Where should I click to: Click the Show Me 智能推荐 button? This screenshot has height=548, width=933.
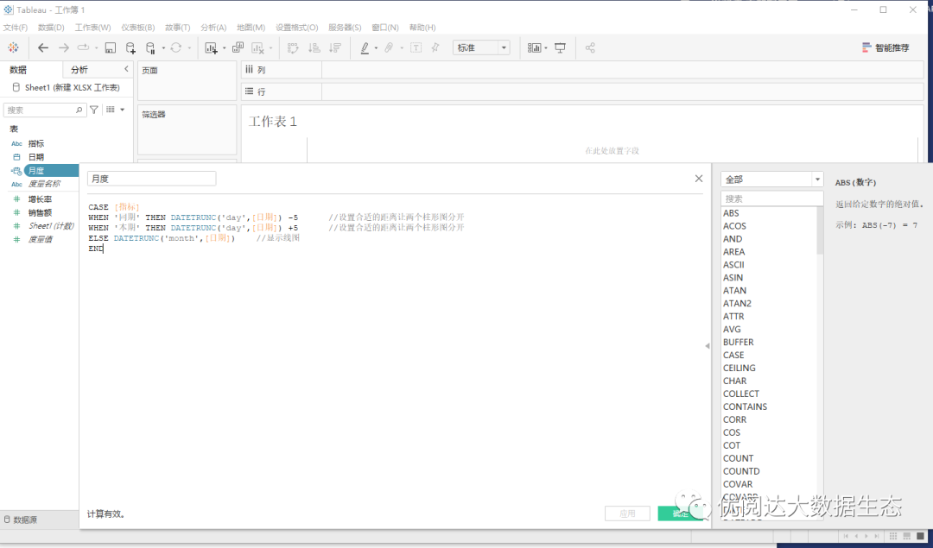click(885, 47)
